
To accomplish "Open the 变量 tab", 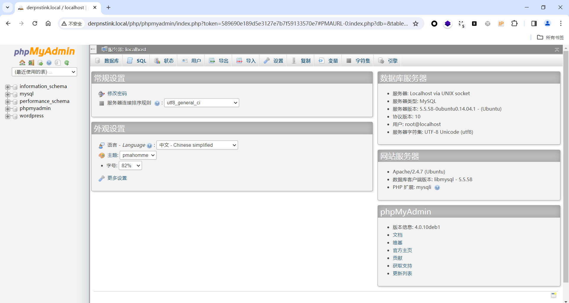I will [328, 61].
